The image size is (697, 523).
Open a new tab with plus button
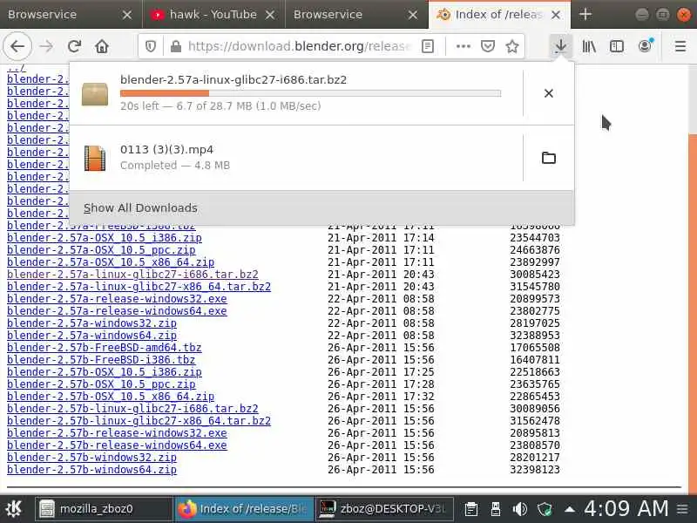click(x=585, y=14)
